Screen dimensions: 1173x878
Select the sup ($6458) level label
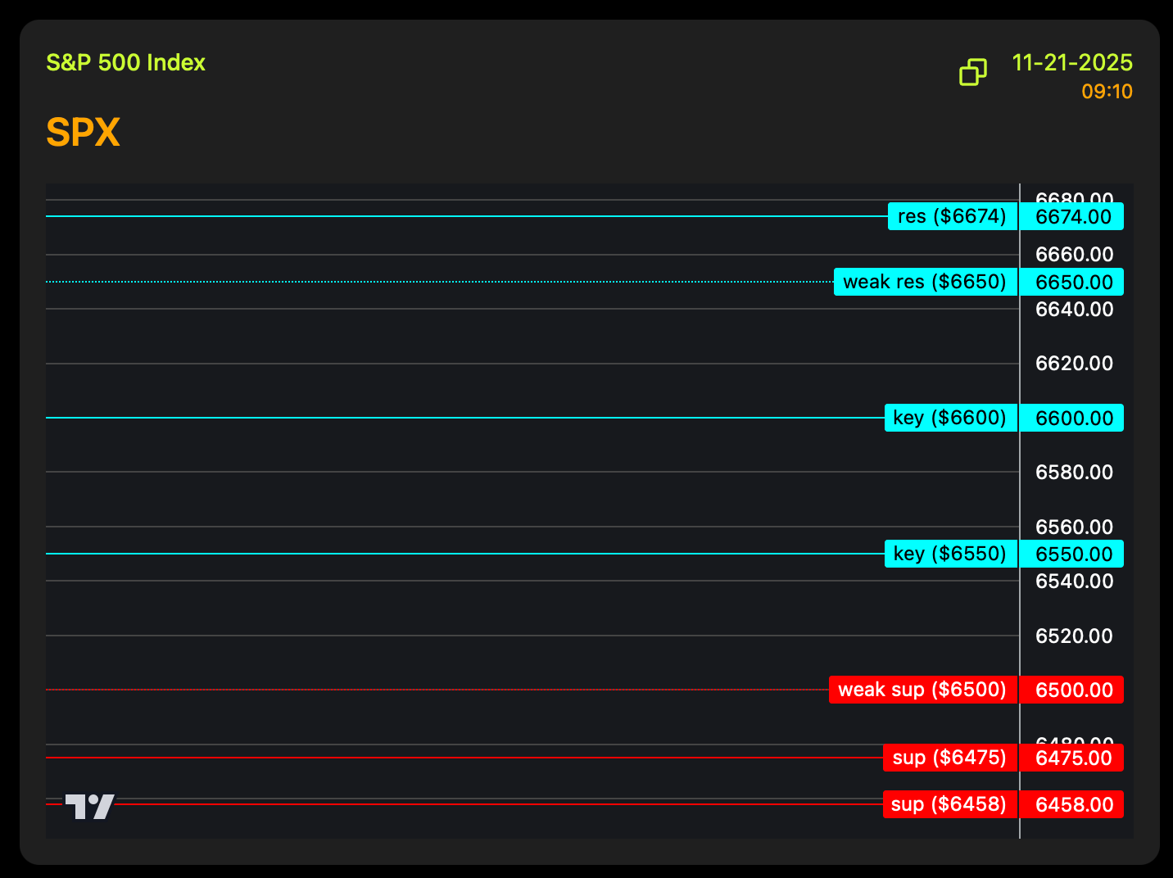coord(949,805)
